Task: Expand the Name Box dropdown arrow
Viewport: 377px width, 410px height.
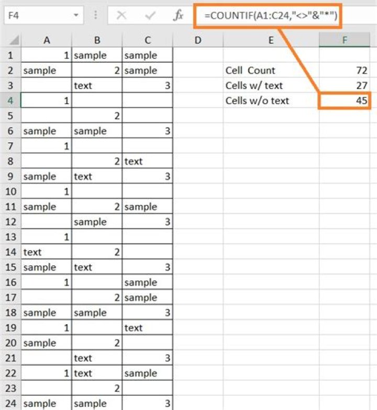Action: [76, 15]
